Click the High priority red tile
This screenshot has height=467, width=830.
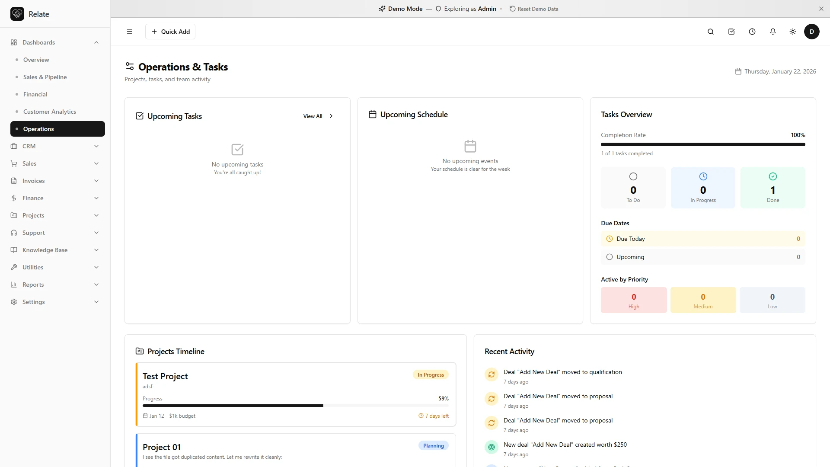pyautogui.click(x=634, y=300)
